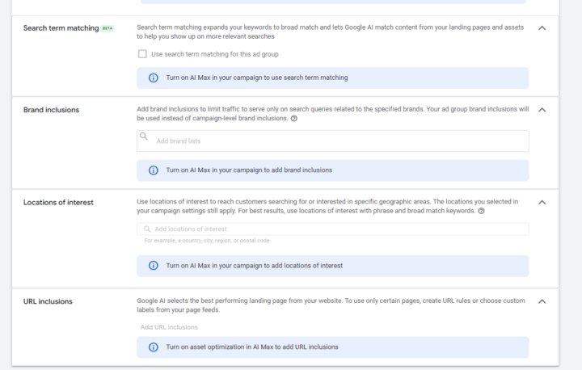Click the URL inclusions section heading
Image resolution: width=582 pixels, height=370 pixels.
48,301
